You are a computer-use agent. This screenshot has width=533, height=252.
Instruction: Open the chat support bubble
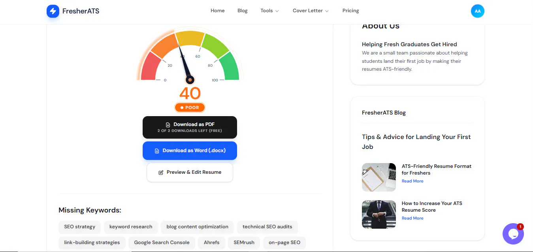pos(513,234)
